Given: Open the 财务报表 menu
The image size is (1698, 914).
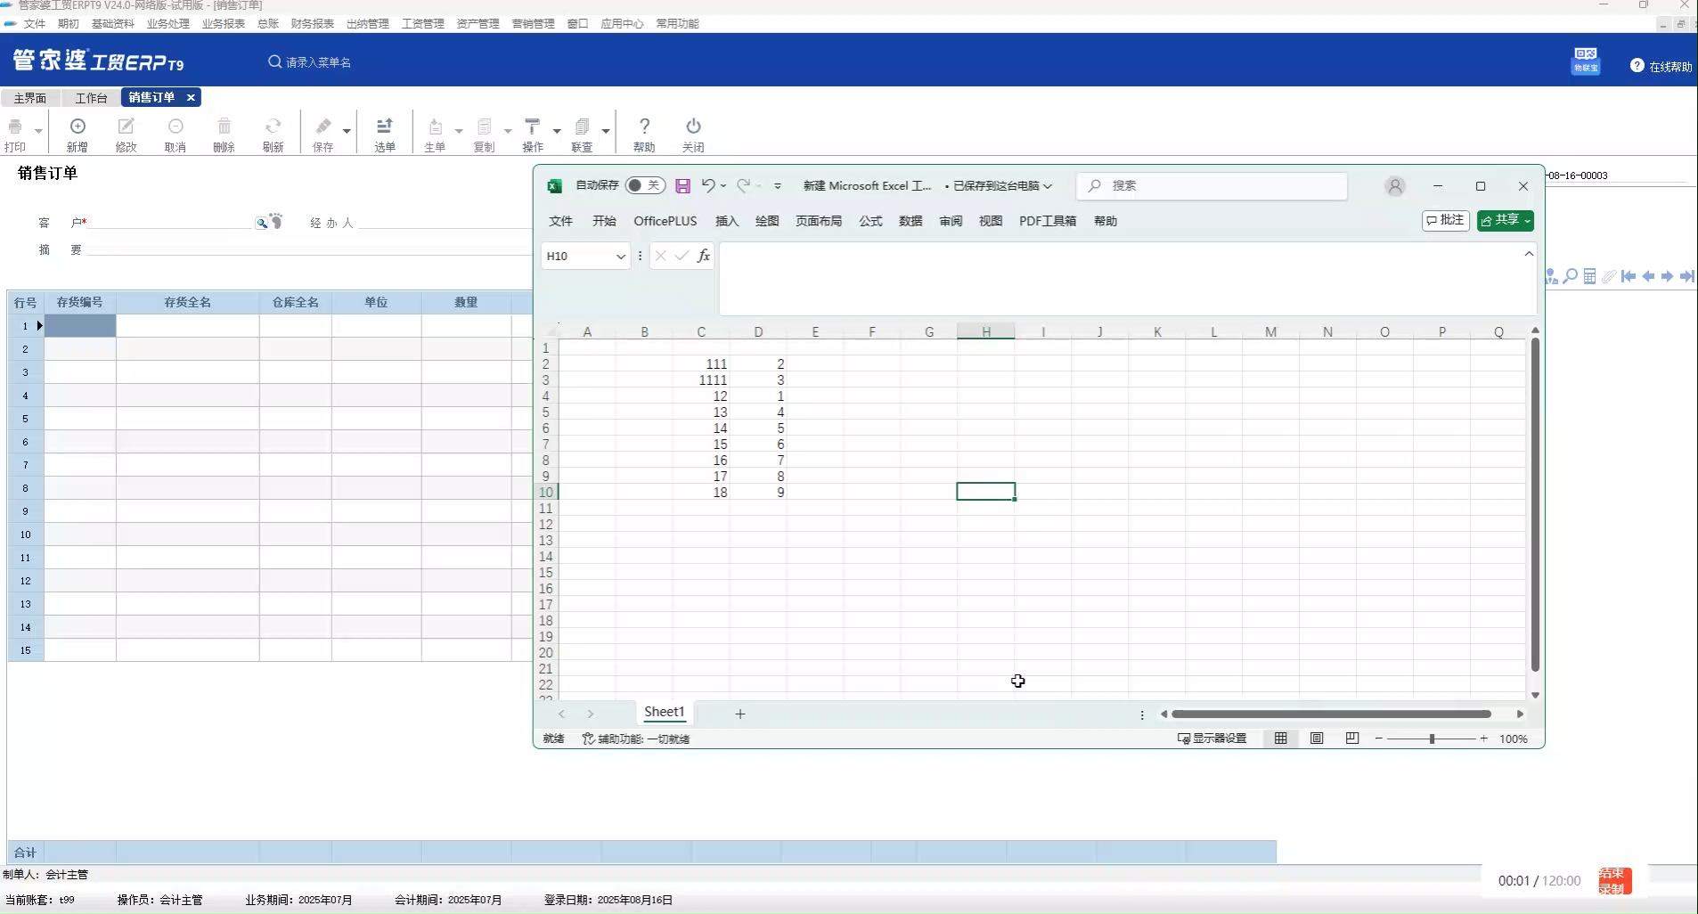Looking at the screenshot, I should 312,24.
